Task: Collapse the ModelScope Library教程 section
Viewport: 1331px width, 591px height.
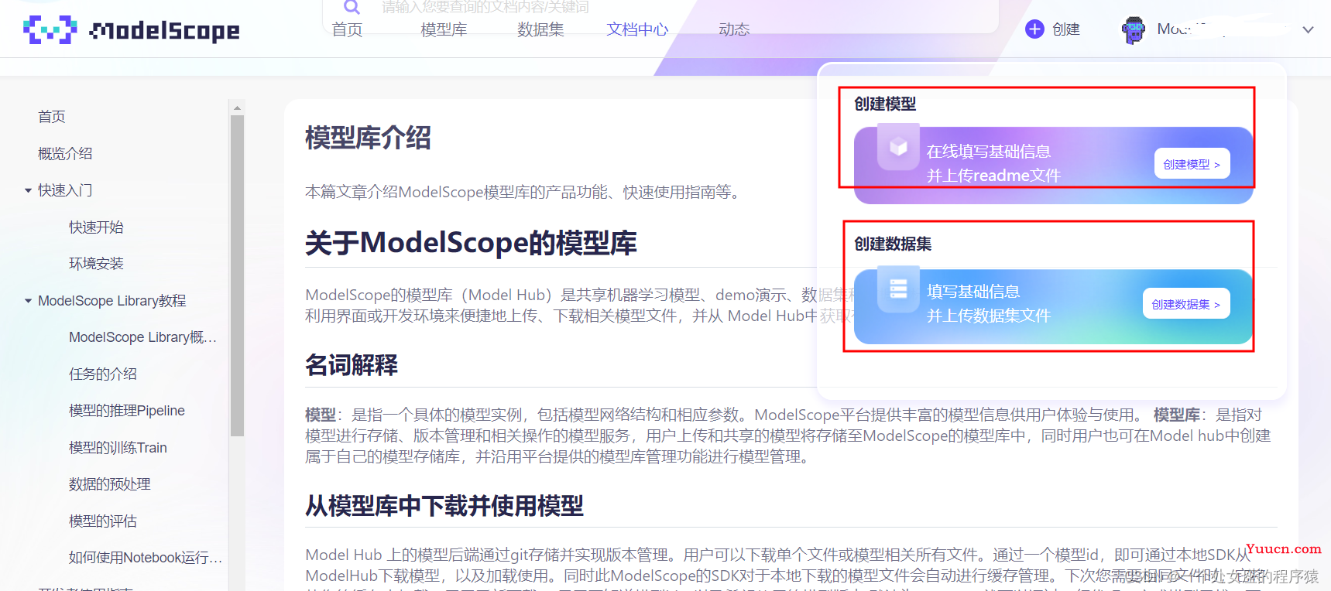Action: (29, 301)
